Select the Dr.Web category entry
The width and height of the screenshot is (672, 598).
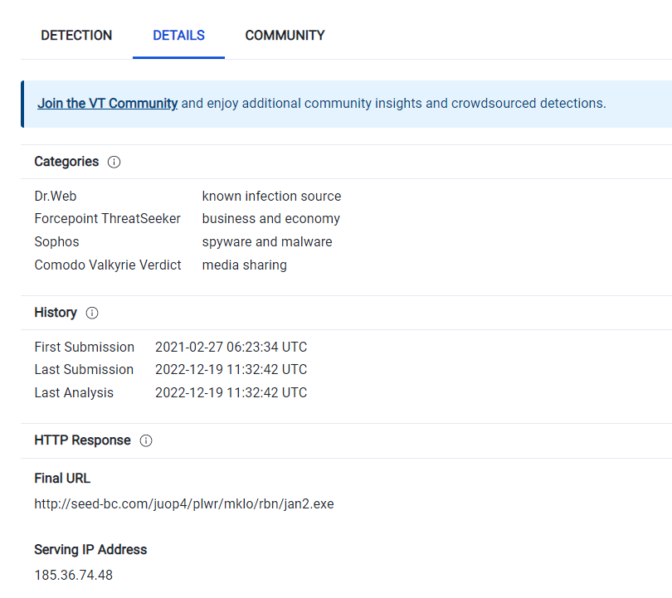click(x=55, y=196)
